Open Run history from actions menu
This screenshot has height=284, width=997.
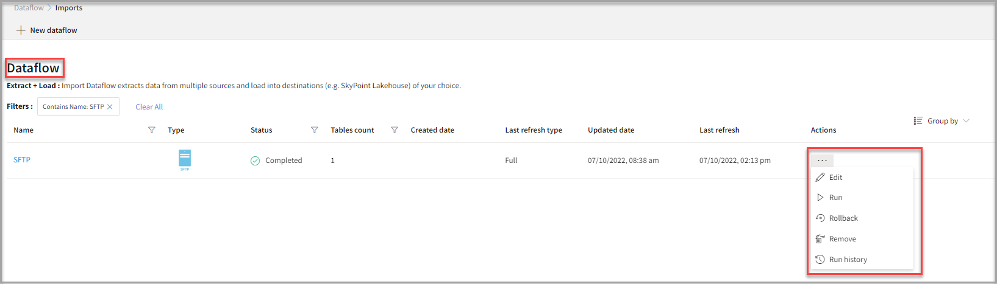click(848, 260)
